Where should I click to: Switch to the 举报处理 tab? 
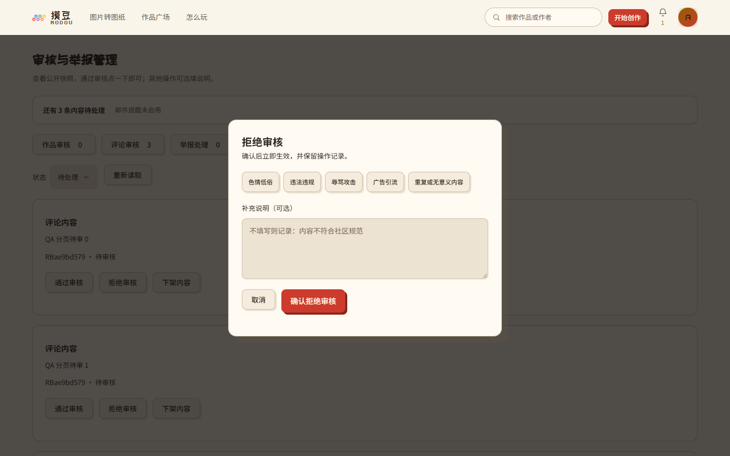tap(200, 144)
